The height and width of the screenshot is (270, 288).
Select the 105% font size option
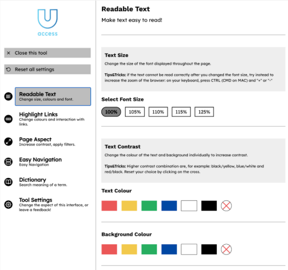click(x=134, y=112)
